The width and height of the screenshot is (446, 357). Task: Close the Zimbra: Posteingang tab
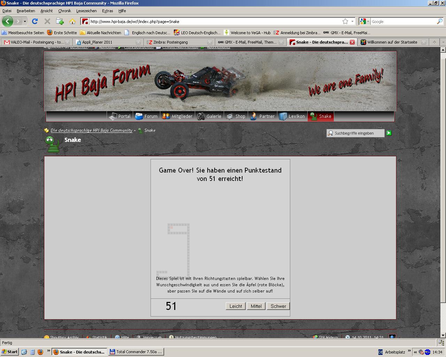tap(210, 42)
